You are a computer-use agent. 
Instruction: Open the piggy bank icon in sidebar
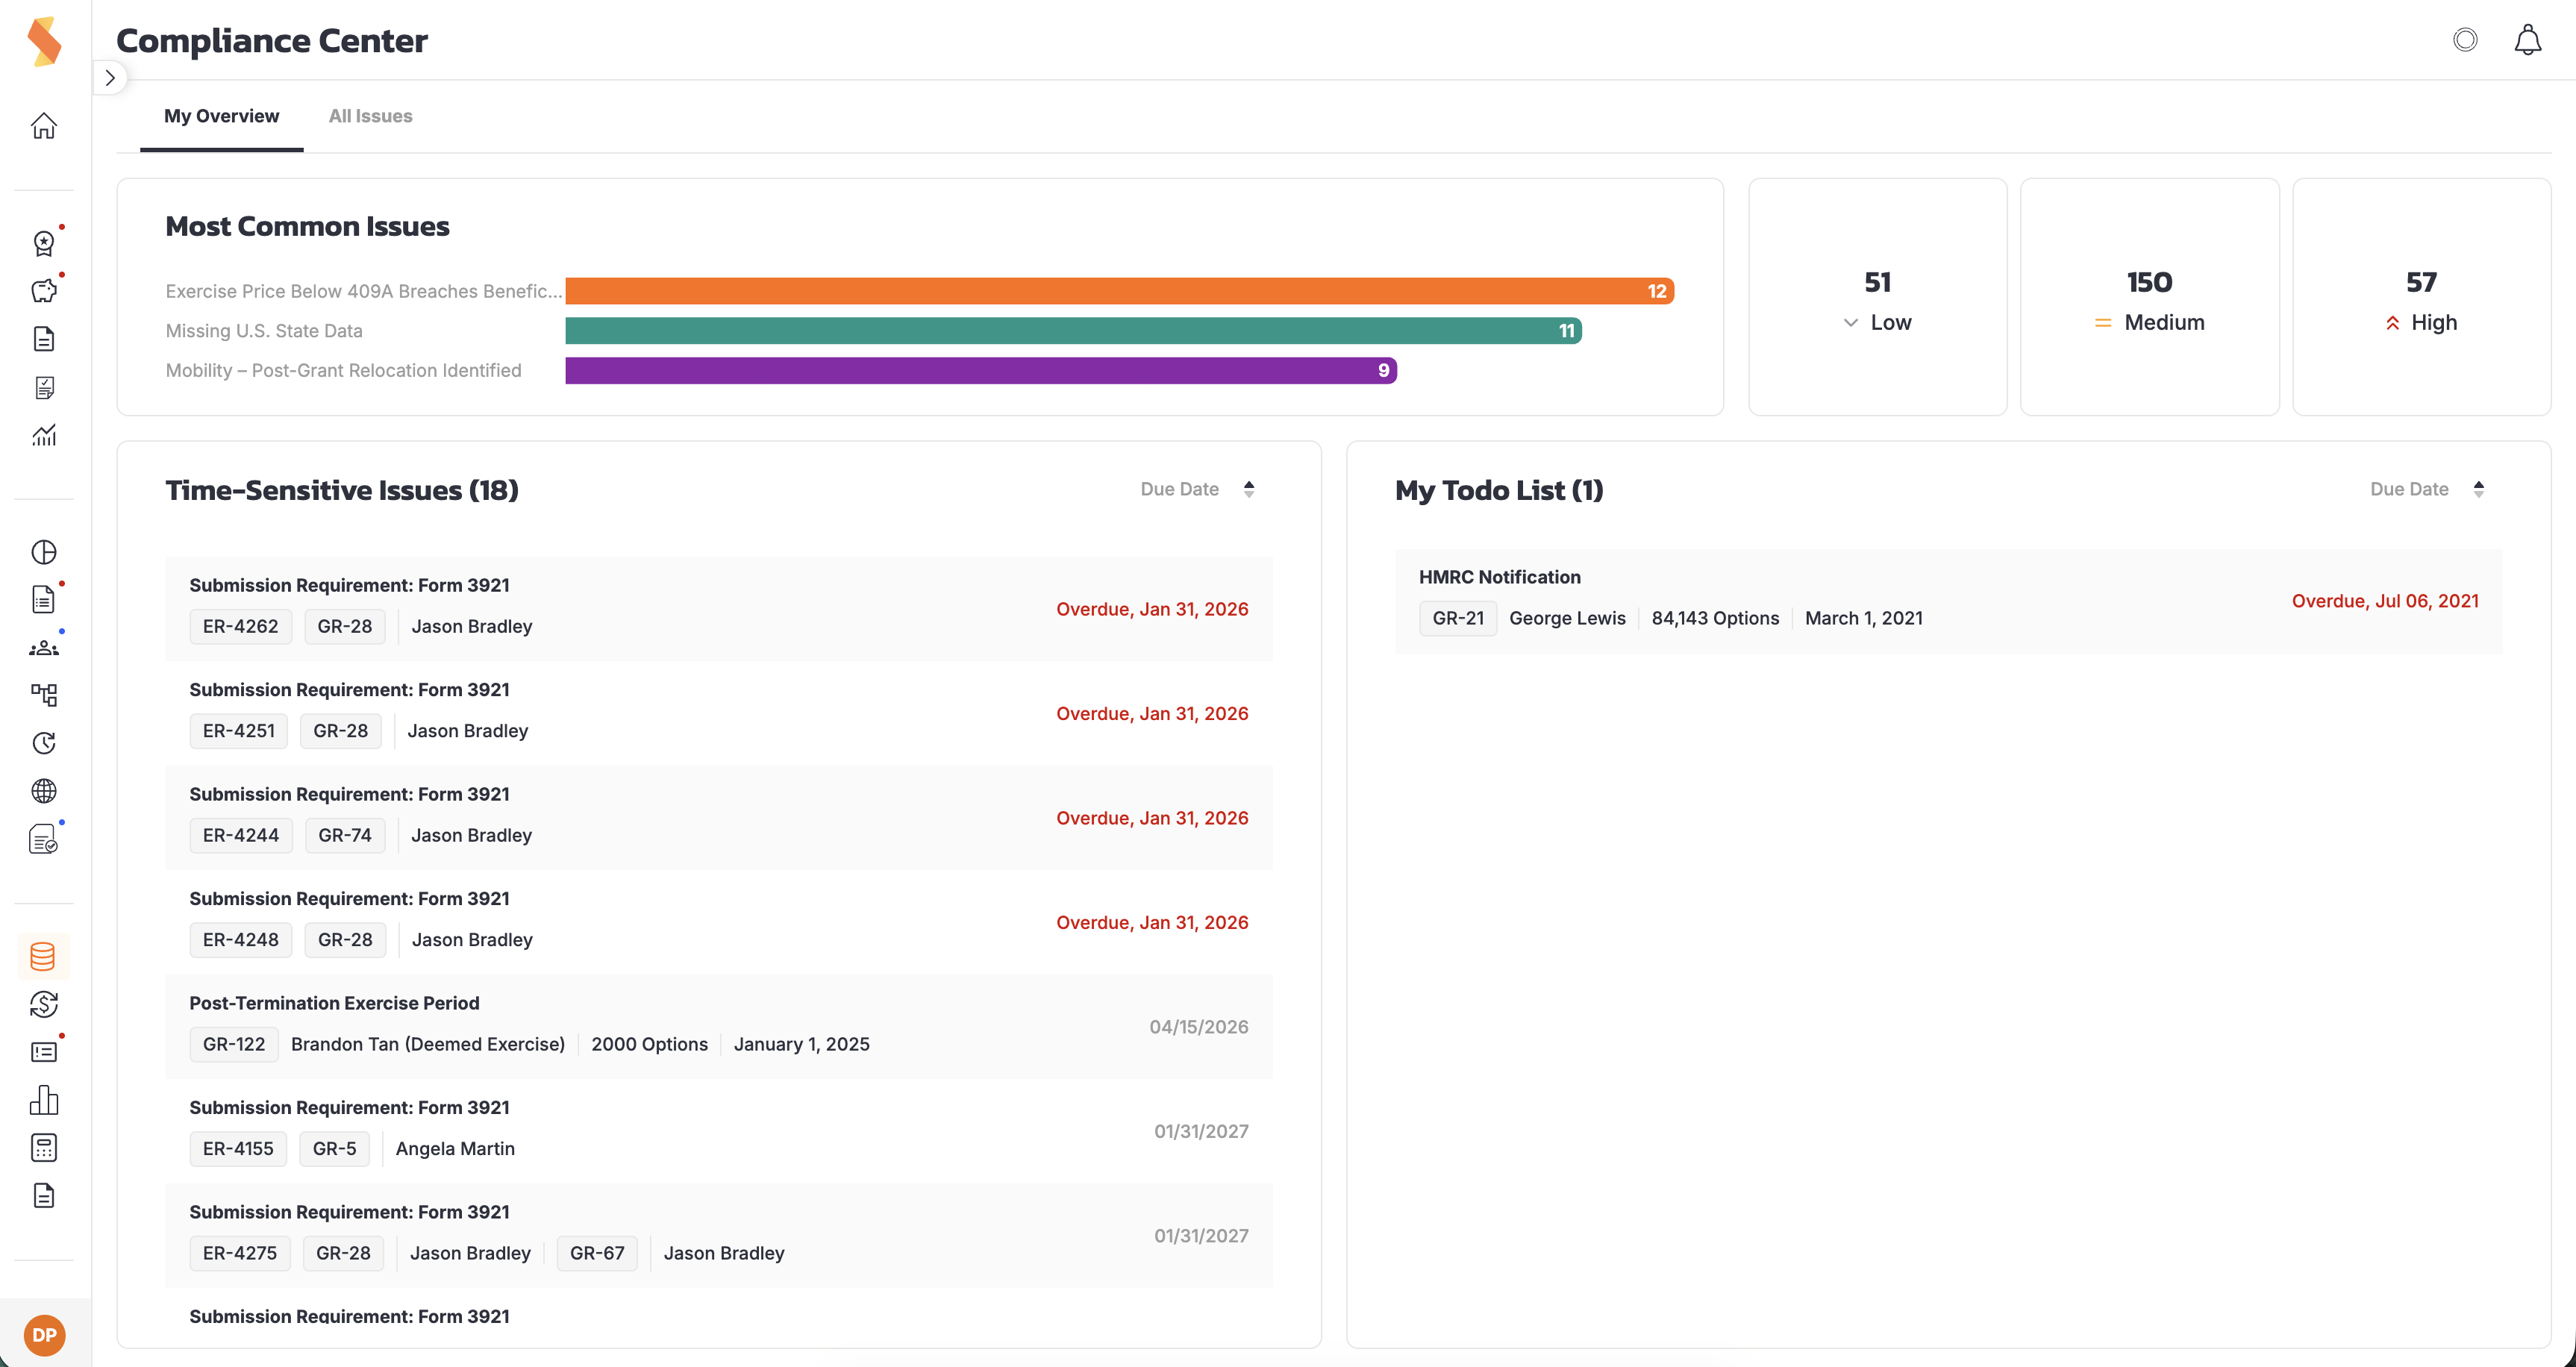44,291
